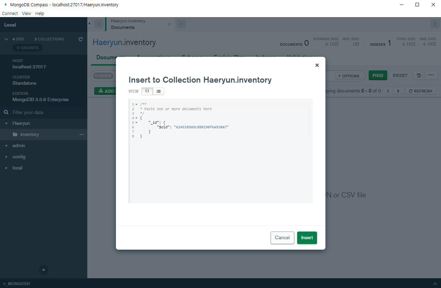Open query history icon
This screenshot has width=441, height=288.
(418, 75)
